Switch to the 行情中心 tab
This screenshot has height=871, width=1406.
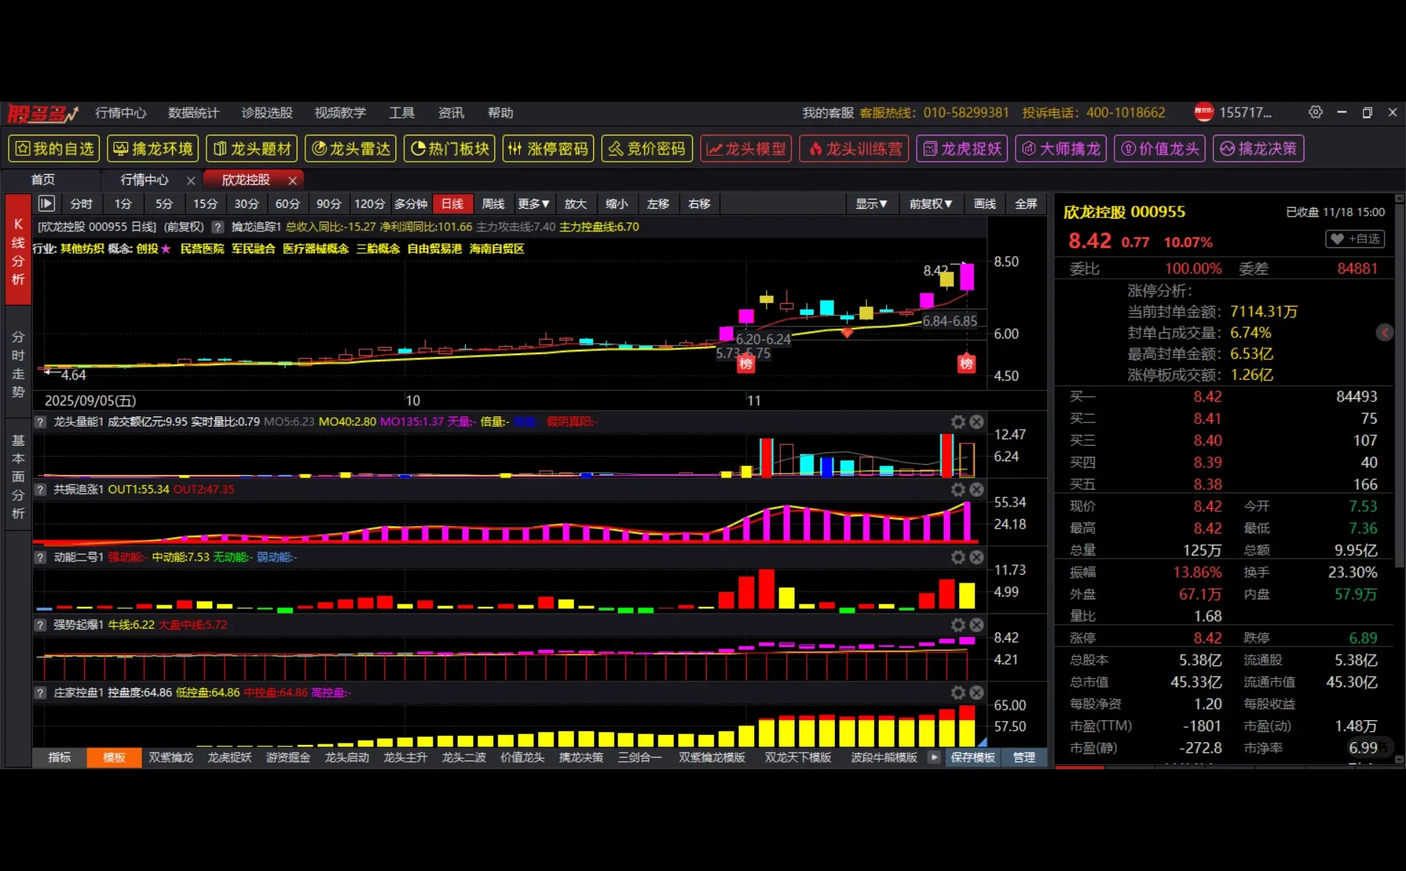(144, 180)
